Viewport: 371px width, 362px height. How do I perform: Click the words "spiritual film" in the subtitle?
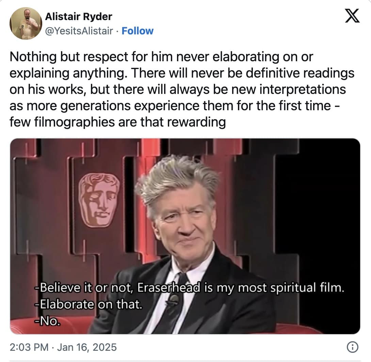pos(307,287)
